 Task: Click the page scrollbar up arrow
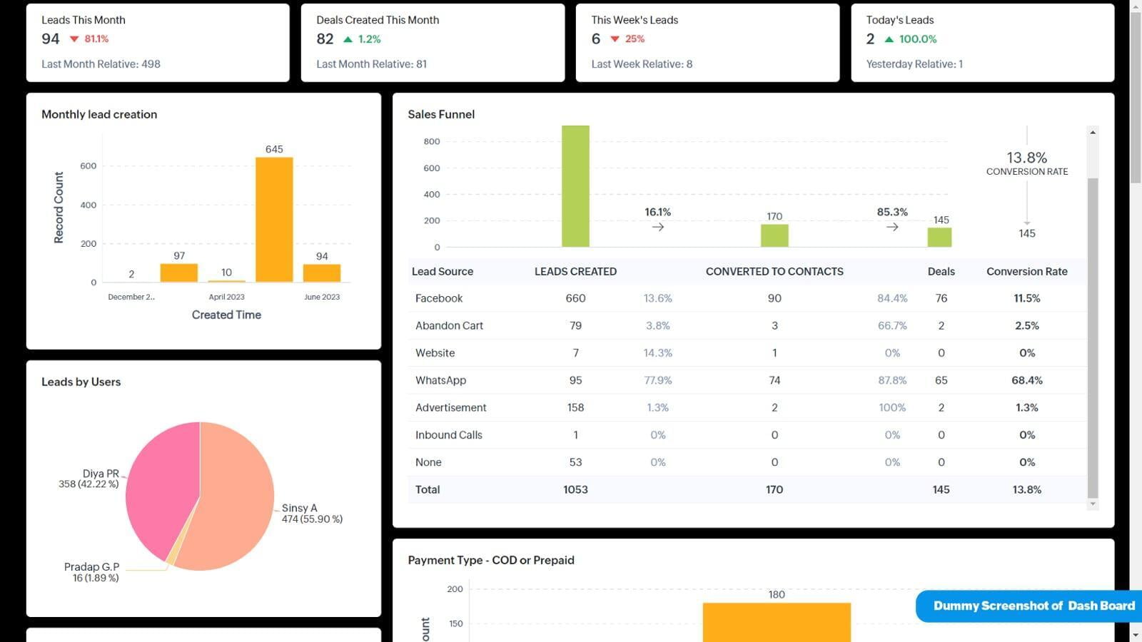tap(1136, 6)
